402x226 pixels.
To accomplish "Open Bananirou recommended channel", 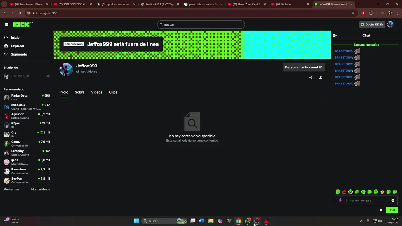I will pyautogui.click(x=26, y=171).
